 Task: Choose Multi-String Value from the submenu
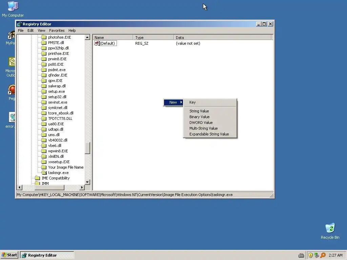210,128
